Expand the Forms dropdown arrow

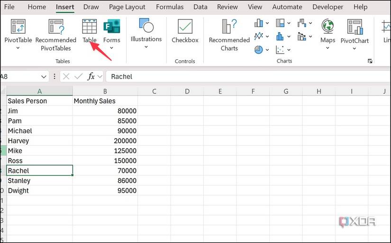[x=112, y=48]
